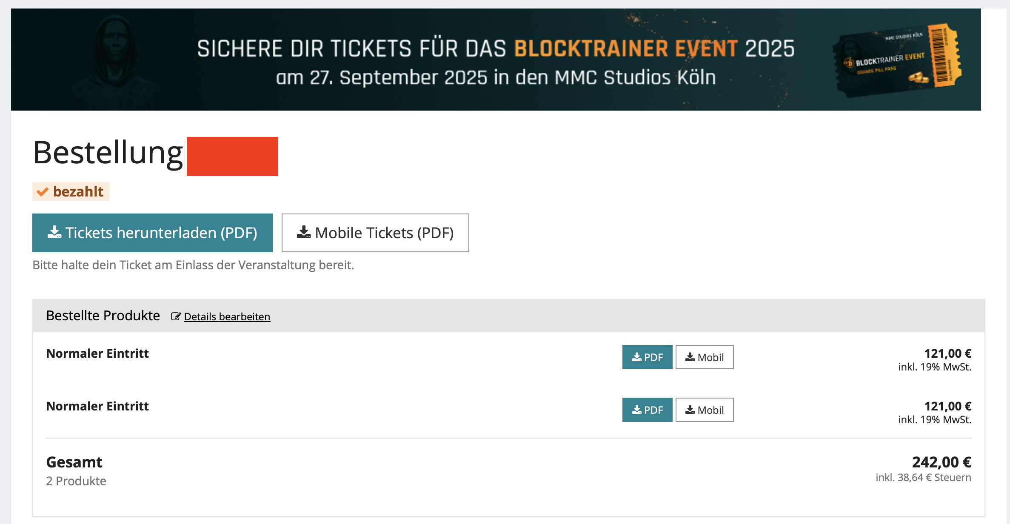Click the orange checkmark next to bezahlt
The image size is (1010, 524).
click(x=43, y=192)
